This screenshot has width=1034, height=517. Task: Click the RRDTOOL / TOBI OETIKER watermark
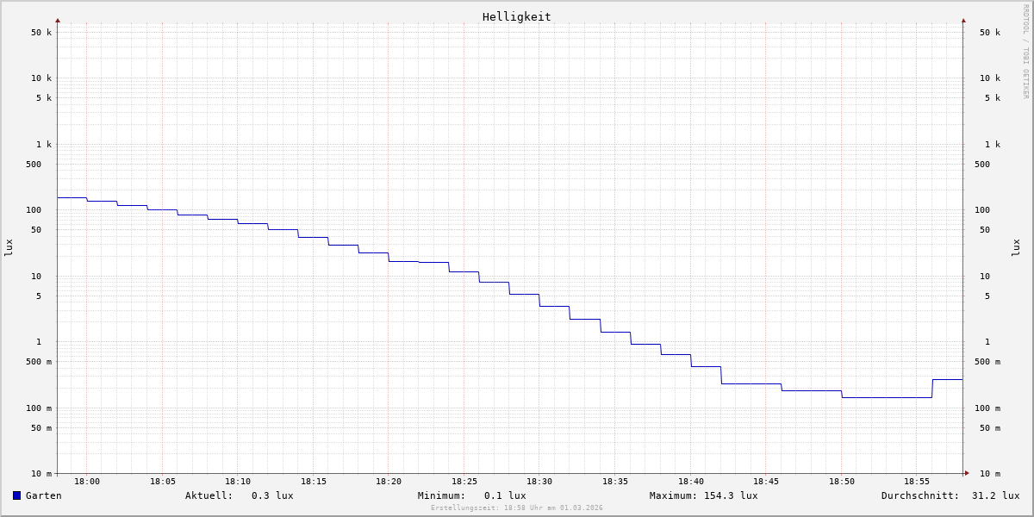tap(1025, 52)
